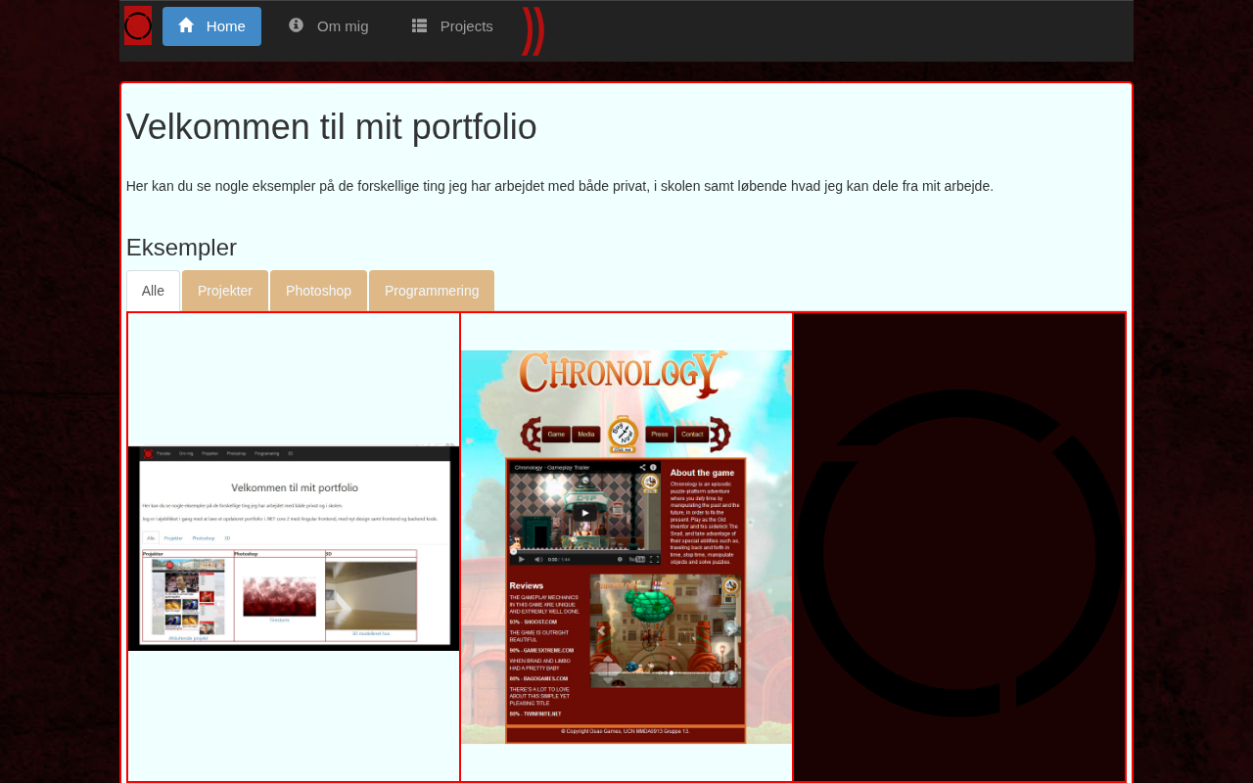Viewport: 1253px width, 783px height.
Task: Open the Om mig page
Action: [328, 26]
